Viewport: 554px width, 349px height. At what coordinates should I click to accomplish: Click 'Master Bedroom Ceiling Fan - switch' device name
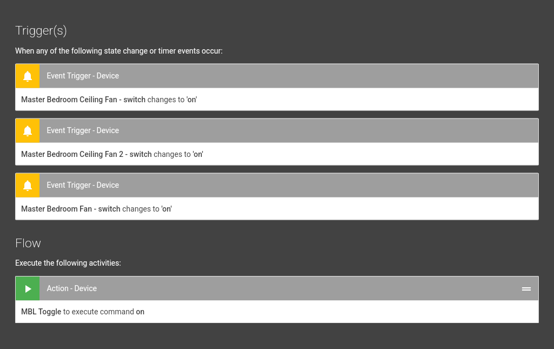click(83, 100)
